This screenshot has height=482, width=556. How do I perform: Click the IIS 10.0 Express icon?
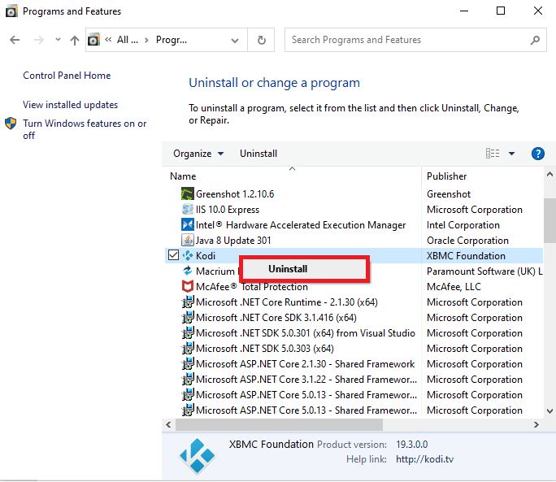click(x=188, y=210)
